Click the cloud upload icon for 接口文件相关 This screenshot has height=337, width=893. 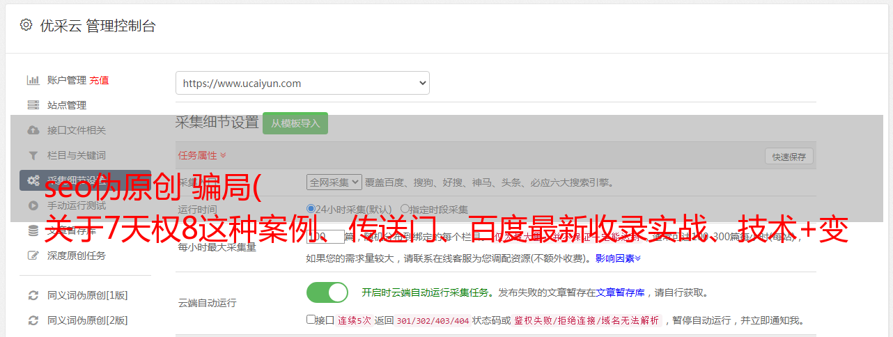[x=33, y=130]
